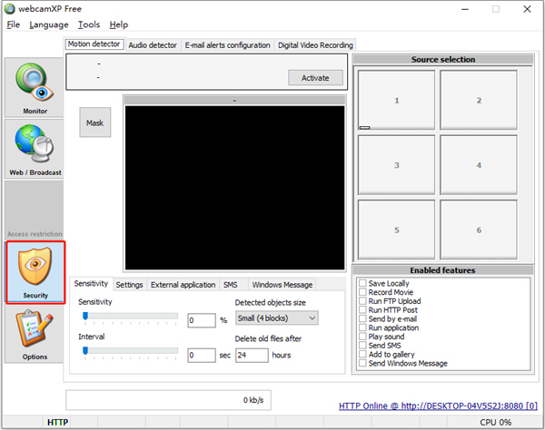This screenshot has width=545, height=430.
Task: Click the Mask button
Action: pos(94,122)
